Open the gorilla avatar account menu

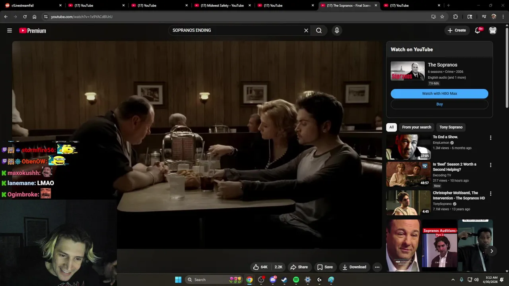pos(493,30)
